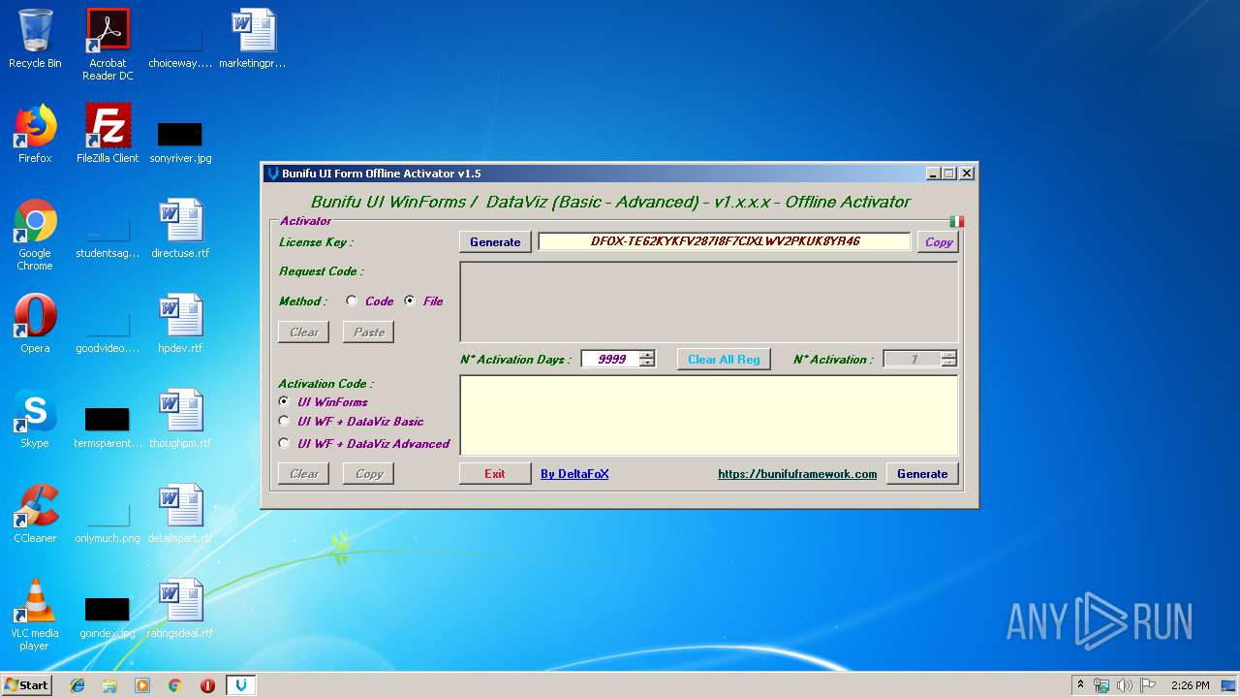
Task: Select hpdev.rtf document icon
Action: pos(180,324)
